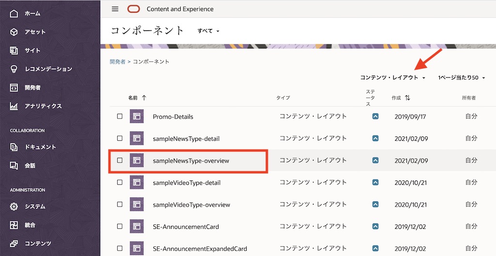Open the hamburger navigation menu
Viewport: 496px width, 256px height.
coord(115,9)
